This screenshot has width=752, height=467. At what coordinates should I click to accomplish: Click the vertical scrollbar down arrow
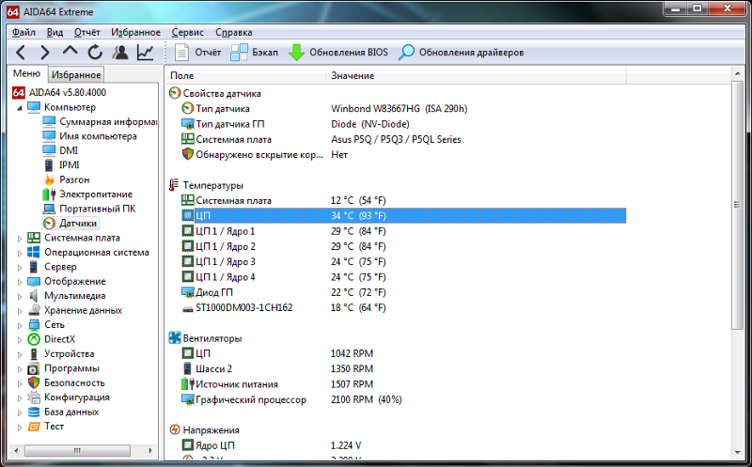pyautogui.click(x=737, y=453)
